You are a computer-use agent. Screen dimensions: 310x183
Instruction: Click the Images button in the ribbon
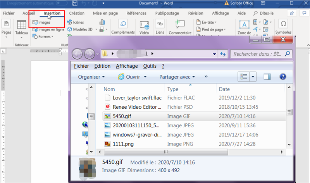tap(41, 22)
